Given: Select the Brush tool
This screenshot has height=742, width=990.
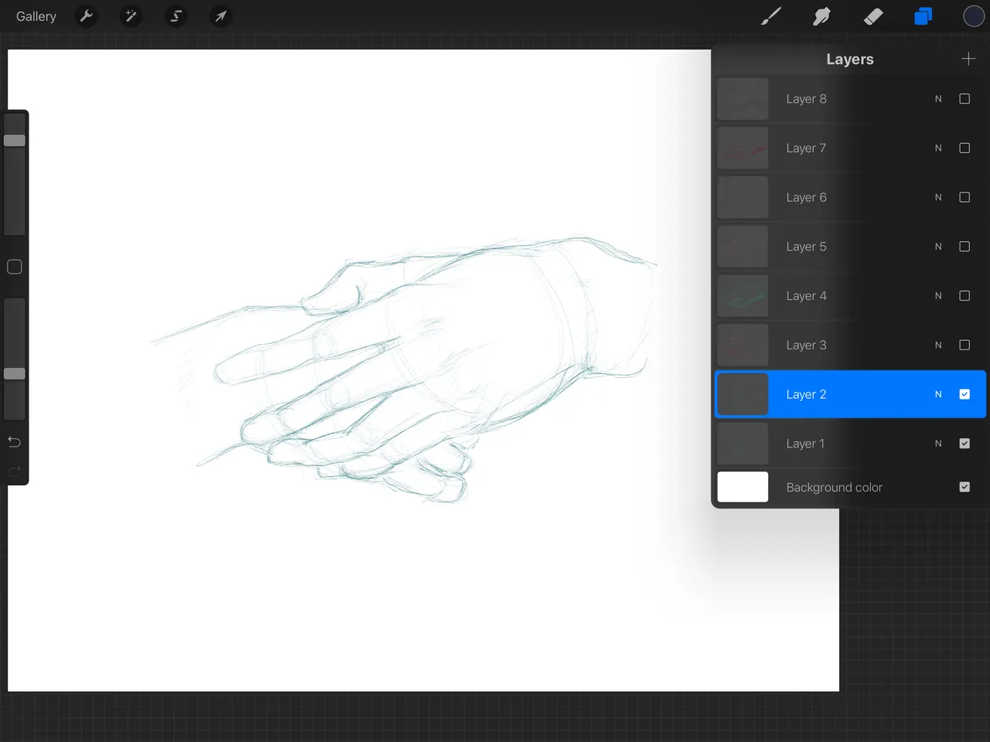Looking at the screenshot, I should click(771, 16).
